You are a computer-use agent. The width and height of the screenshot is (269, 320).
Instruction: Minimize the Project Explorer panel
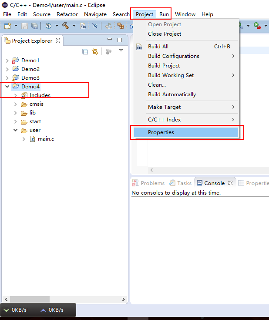pos(110,39)
